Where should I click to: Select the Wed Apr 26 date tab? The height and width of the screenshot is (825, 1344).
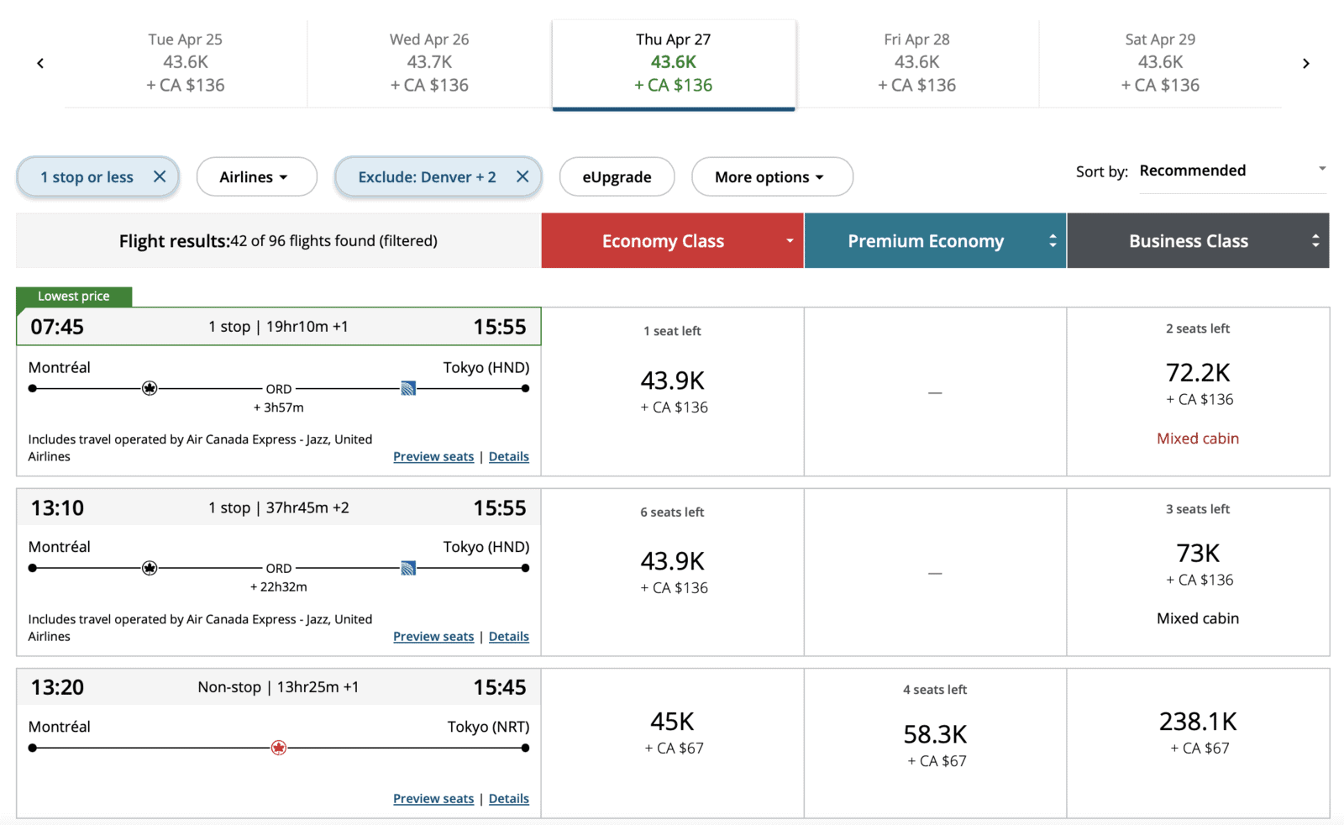[429, 63]
